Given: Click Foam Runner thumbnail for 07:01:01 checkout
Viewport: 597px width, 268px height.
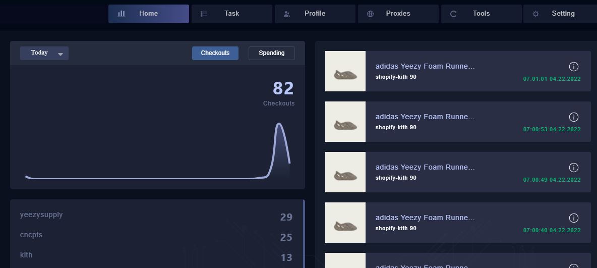Looking at the screenshot, I should 345,71.
